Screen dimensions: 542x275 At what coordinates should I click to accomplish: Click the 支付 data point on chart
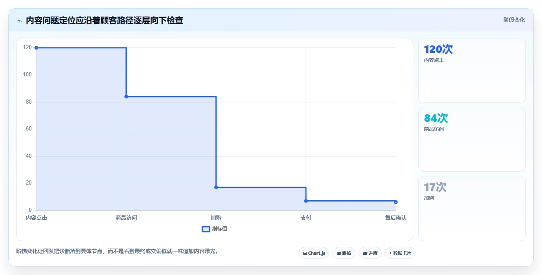[306, 201]
